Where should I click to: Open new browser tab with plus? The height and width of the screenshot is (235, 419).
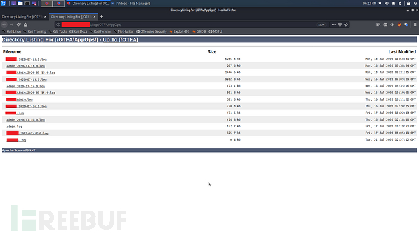click(x=101, y=16)
